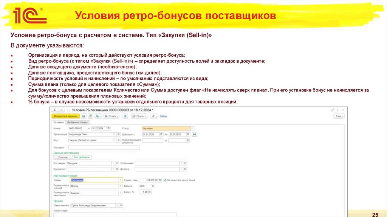
Task: Click into the Номер входящего документа field
Action: pos(153,140)
